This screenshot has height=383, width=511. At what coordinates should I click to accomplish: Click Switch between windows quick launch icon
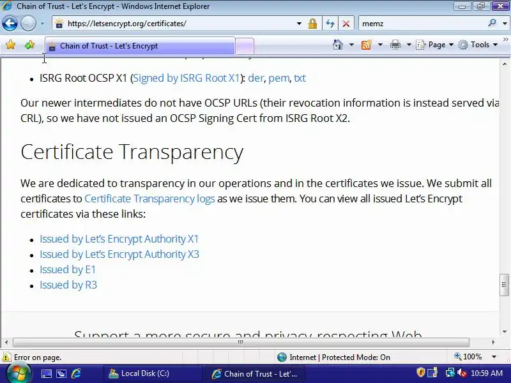point(61,373)
